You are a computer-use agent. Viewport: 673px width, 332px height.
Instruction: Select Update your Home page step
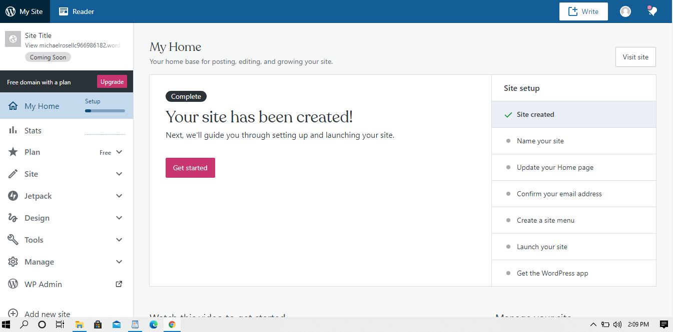[x=573, y=167]
